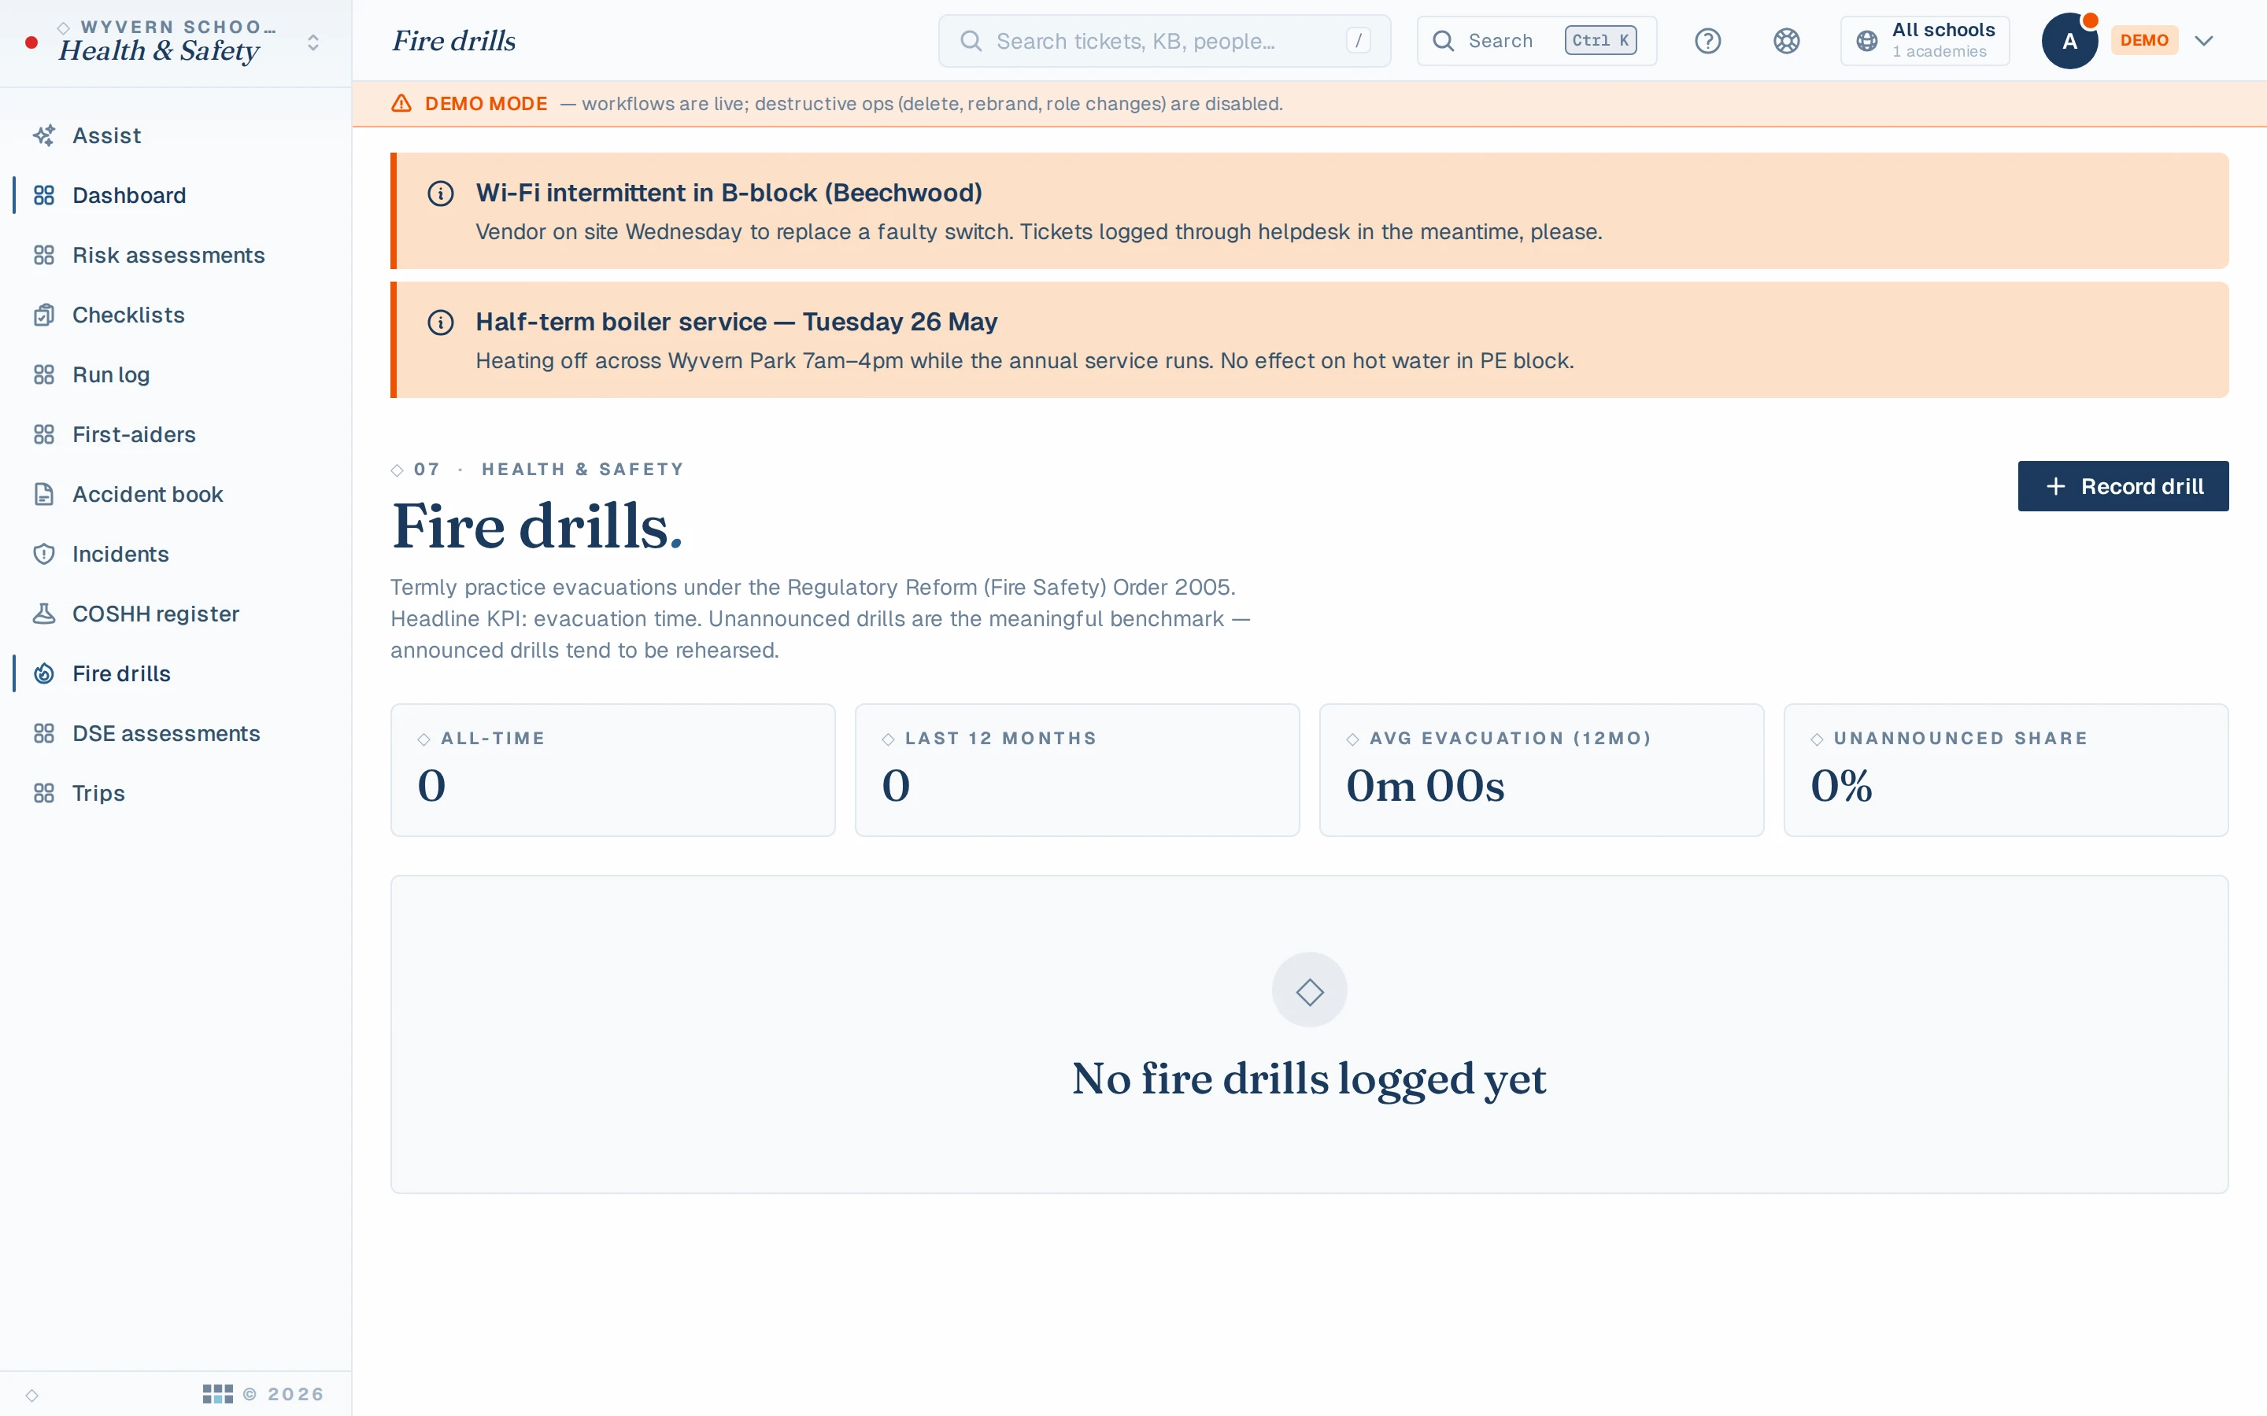Viewport: 2267px width, 1416px height.
Task: Navigate to COSHH register
Action: click(176, 614)
